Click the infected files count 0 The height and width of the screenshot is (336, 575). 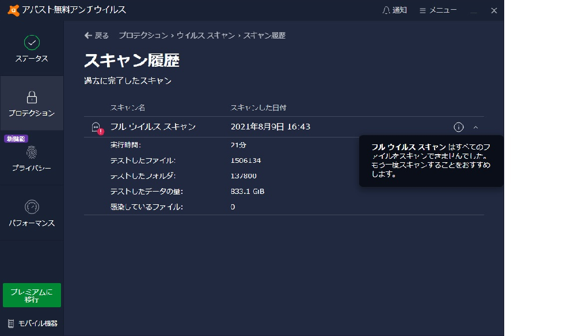tap(233, 207)
